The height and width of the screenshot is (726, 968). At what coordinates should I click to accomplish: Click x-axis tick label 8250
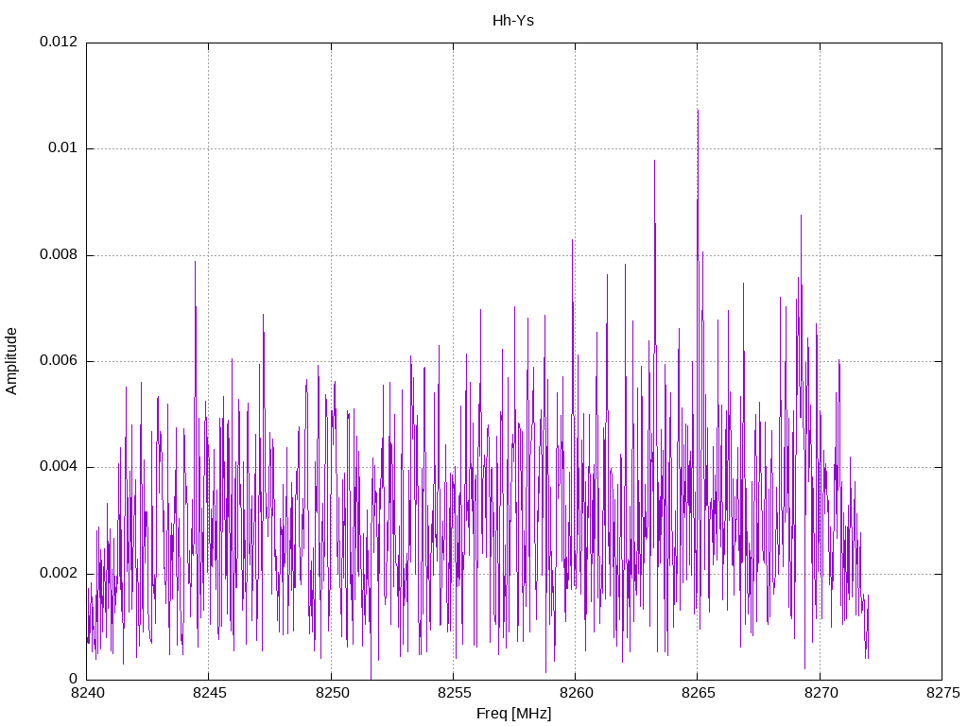point(332,693)
